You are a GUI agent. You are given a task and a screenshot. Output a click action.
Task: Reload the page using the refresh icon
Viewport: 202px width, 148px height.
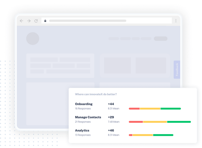36,21
